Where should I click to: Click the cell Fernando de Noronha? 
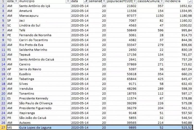click(x=45, y=35)
